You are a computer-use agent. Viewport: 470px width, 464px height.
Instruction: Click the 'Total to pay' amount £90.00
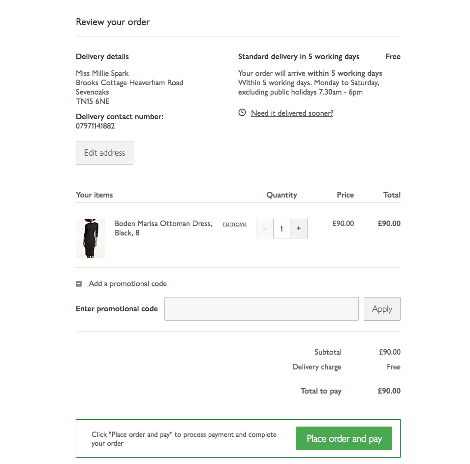point(389,391)
